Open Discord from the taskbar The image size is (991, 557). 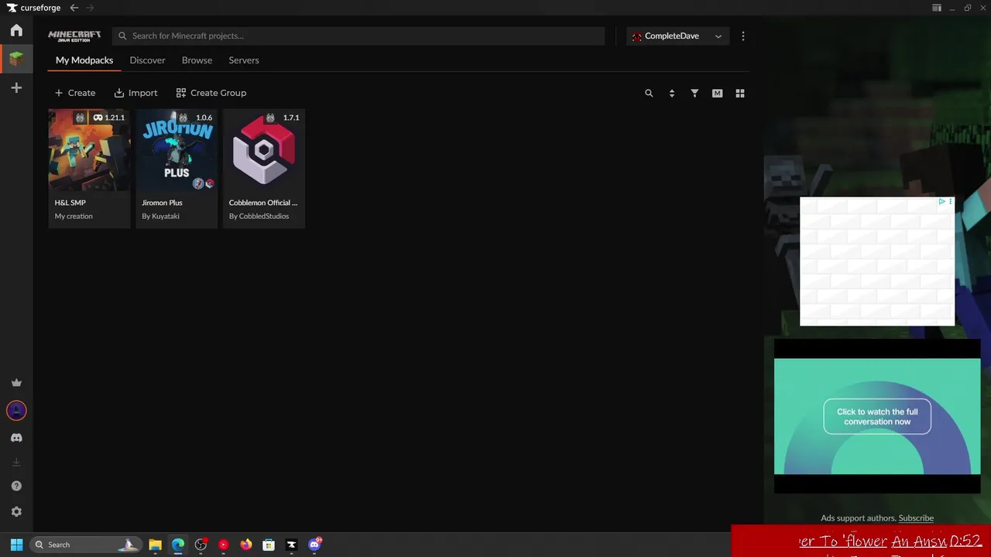click(314, 545)
